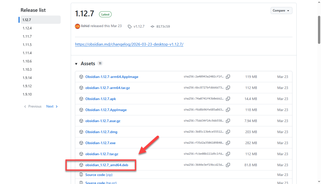Image resolution: width=321 pixels, height=184 pixels.
Task: Copy SHA256 hash for Obsidian-1.12.7-arm64.AppImage
Action: click(228, 77)
